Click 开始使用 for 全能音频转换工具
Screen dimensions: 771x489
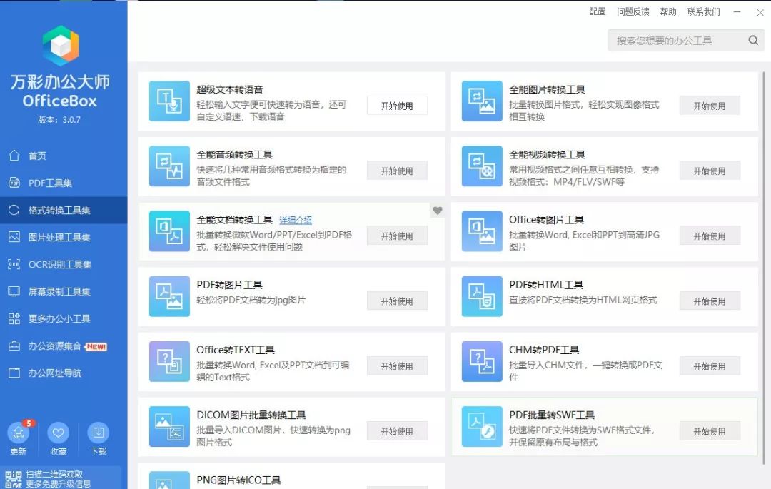pyautogui.click(x=398, y=171)
